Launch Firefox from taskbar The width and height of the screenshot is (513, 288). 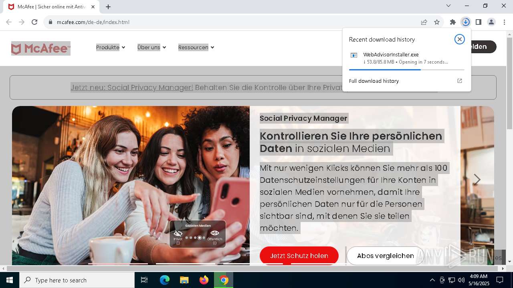point(204,280)
